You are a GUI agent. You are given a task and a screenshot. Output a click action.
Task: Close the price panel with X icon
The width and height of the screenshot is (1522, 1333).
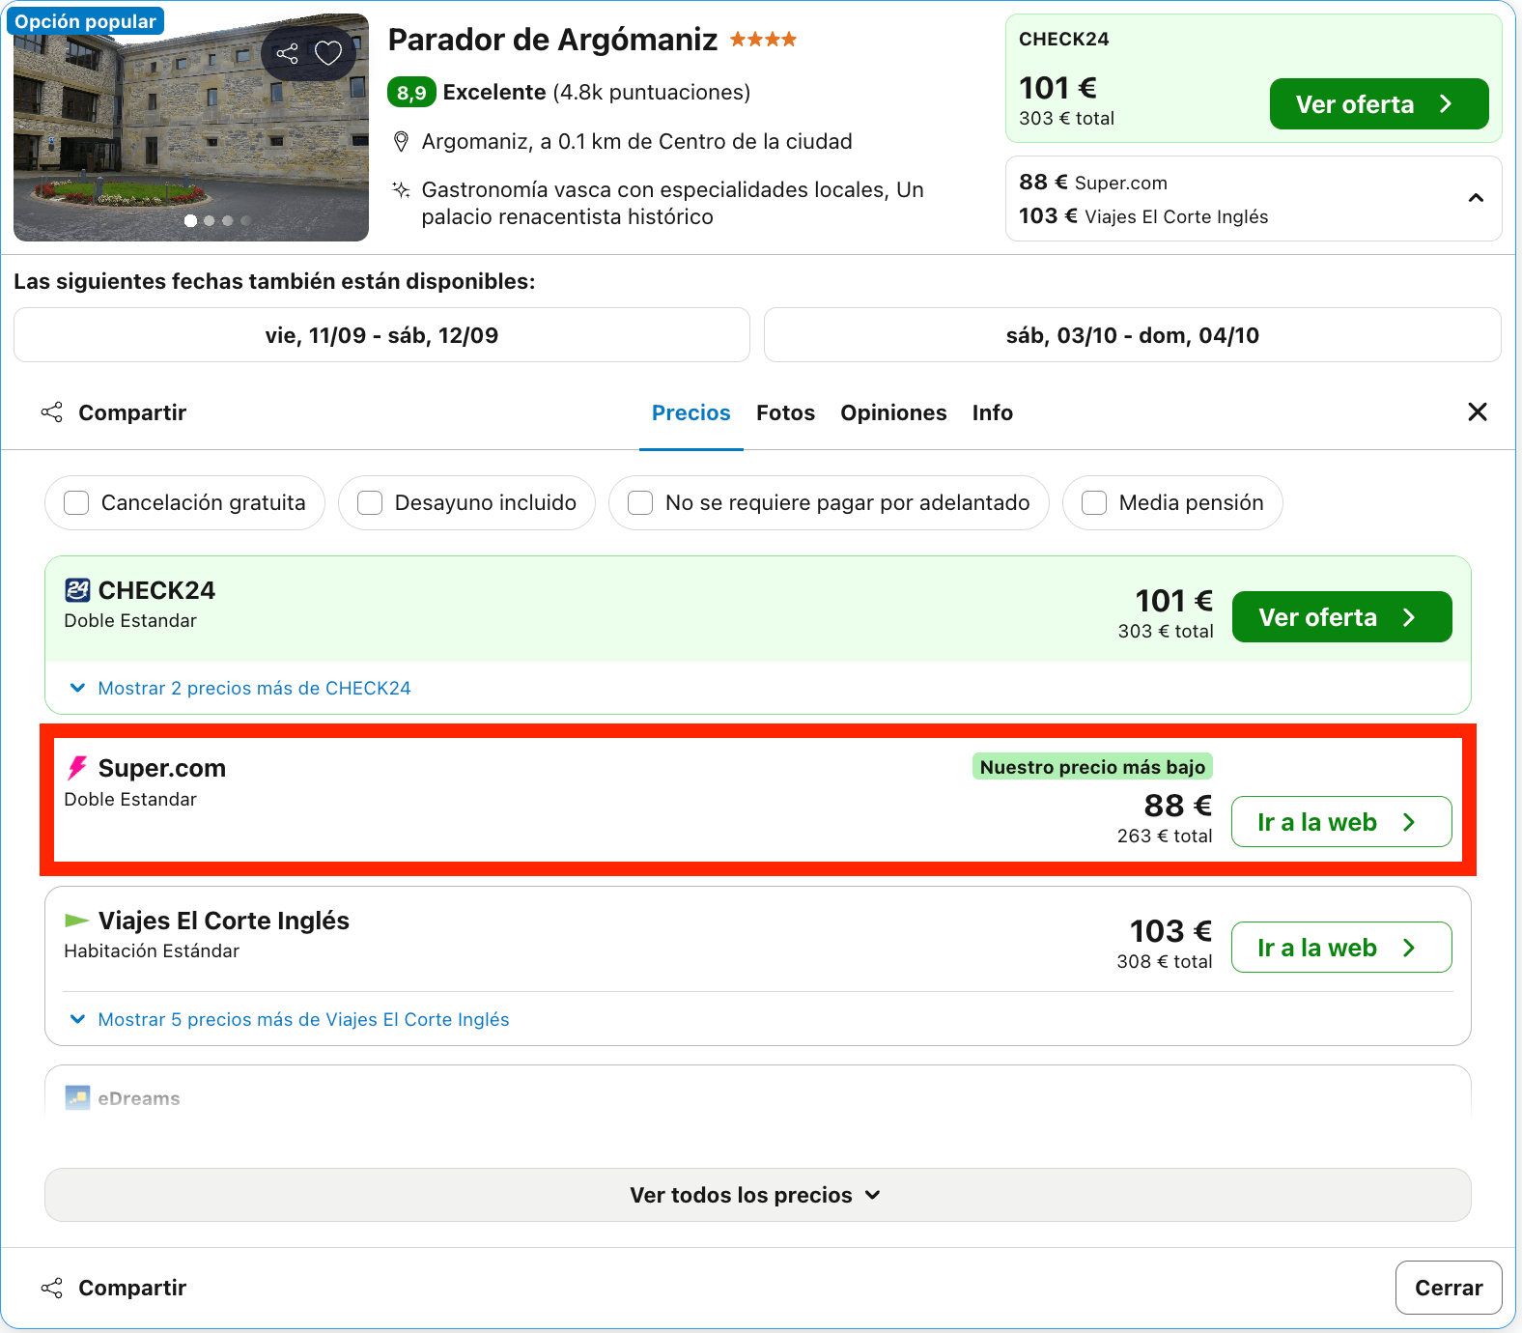pyautogui.click(x=1478, y=412)
